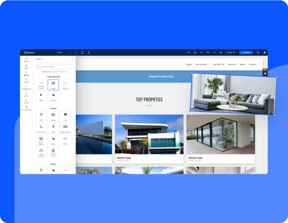
Task: Preview the site
Action: point(230,52)
